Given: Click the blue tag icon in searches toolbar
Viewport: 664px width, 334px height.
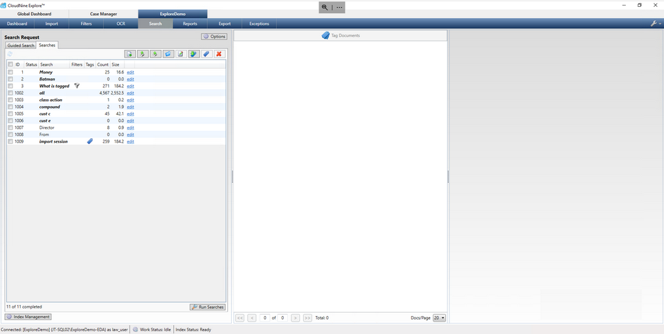Looking at the screenshot, I should [x=206, y=54].
